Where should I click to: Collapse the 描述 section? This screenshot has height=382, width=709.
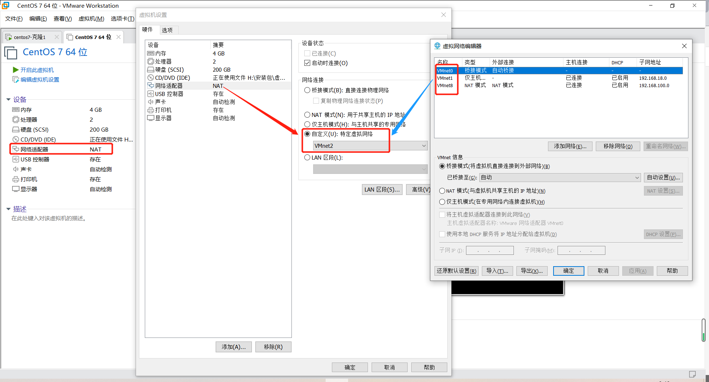[8, 209]
